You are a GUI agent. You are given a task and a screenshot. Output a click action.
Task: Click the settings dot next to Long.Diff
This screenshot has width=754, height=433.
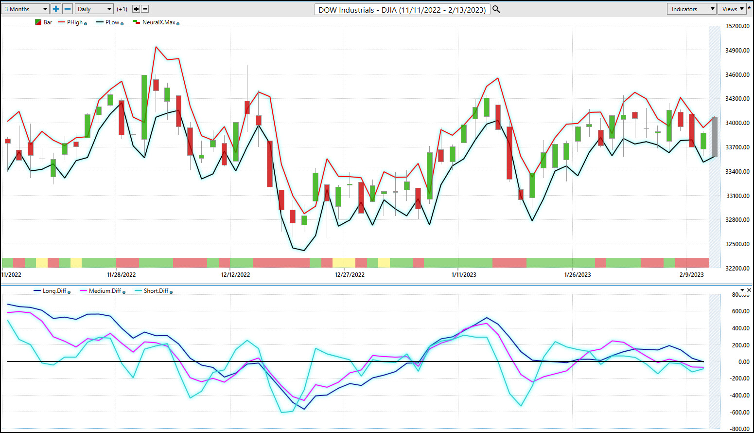click(69, 292)
